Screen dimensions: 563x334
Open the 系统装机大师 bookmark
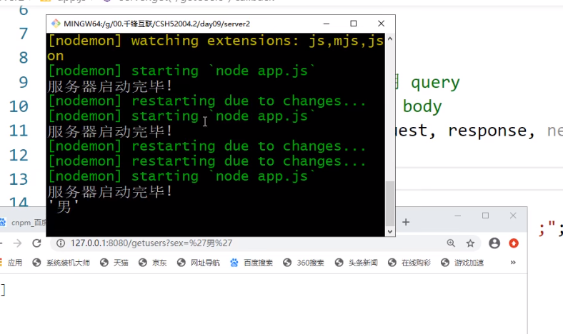(x=61, y=263)
